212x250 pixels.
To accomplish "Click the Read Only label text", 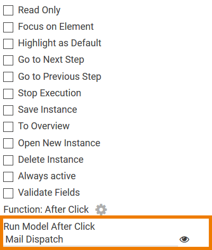I will 39,10.
